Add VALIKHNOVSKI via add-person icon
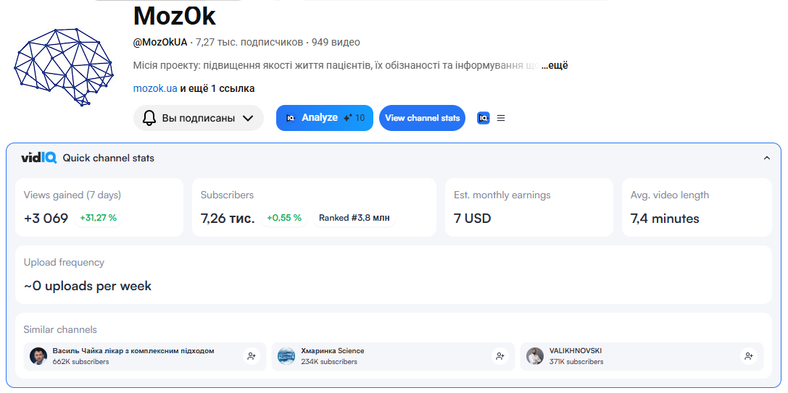 coord(749,356)
